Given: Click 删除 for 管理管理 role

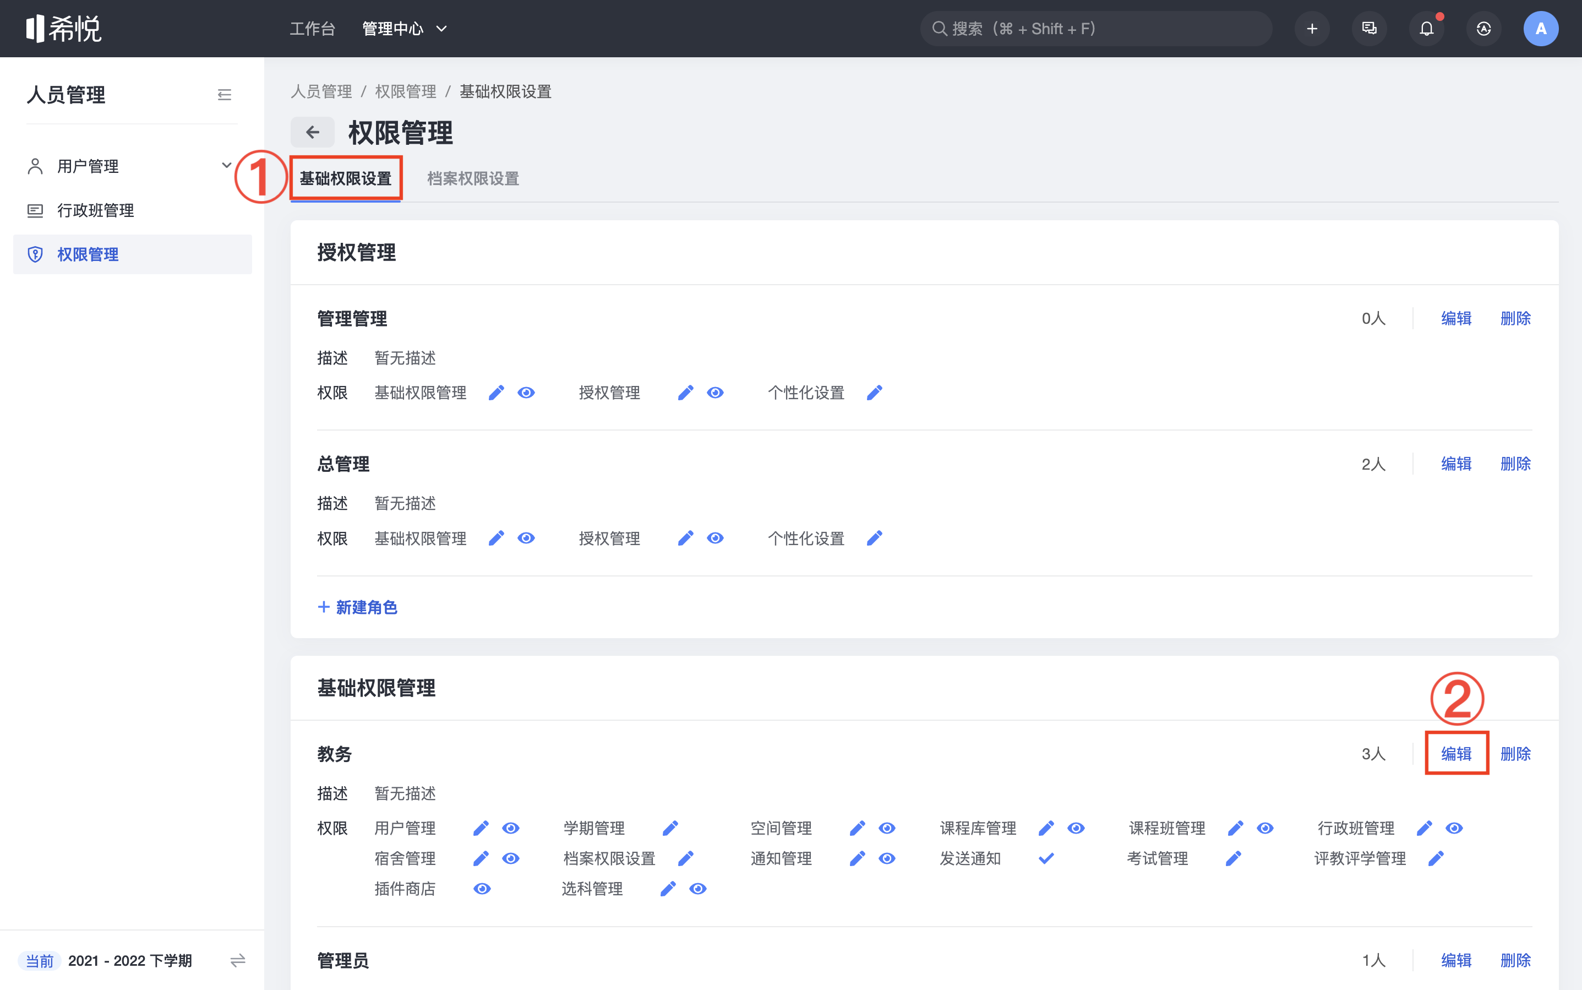Looking at the screenshot, I should [1515, 318].
